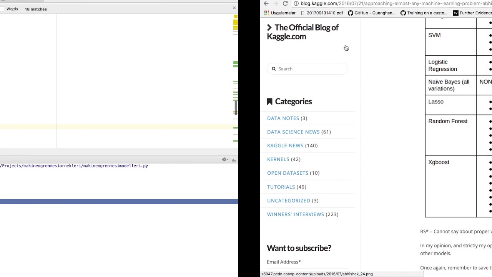Open the OPEN DATASETS category
Image resolution: width=492 pixels, height=277 pixels.
(x=288, y=173)
